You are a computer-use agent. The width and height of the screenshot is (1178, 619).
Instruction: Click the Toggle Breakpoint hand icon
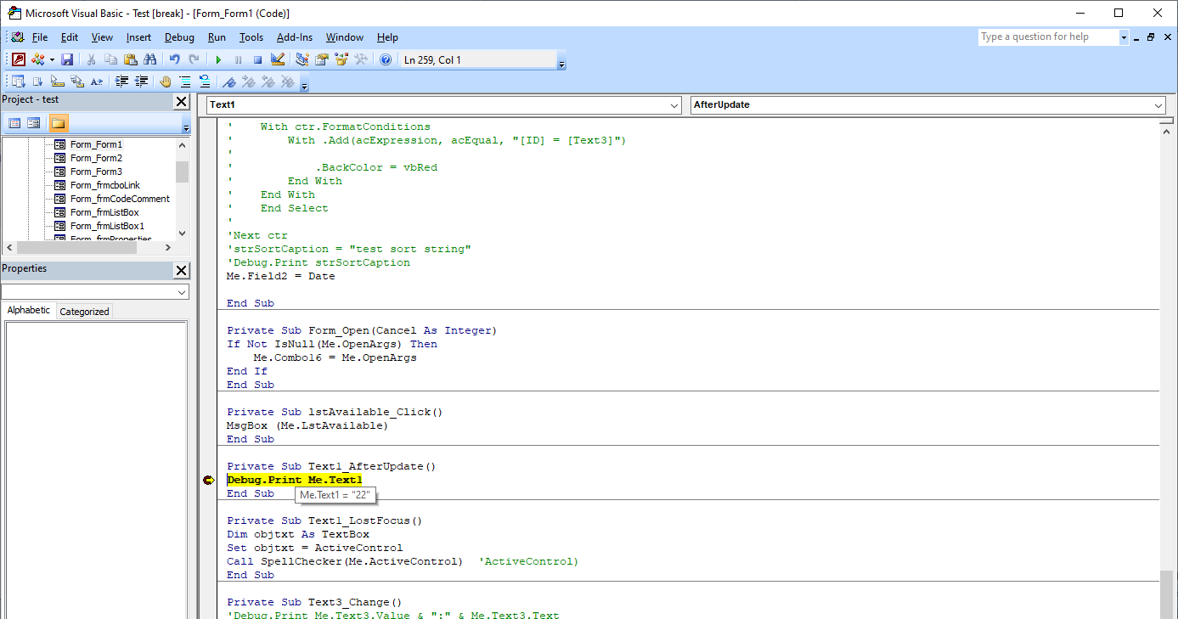pyautogui.click(x=165, y=82)
